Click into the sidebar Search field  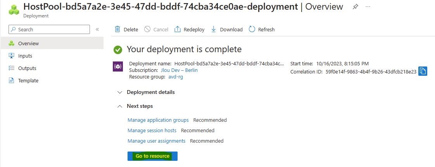49,30
